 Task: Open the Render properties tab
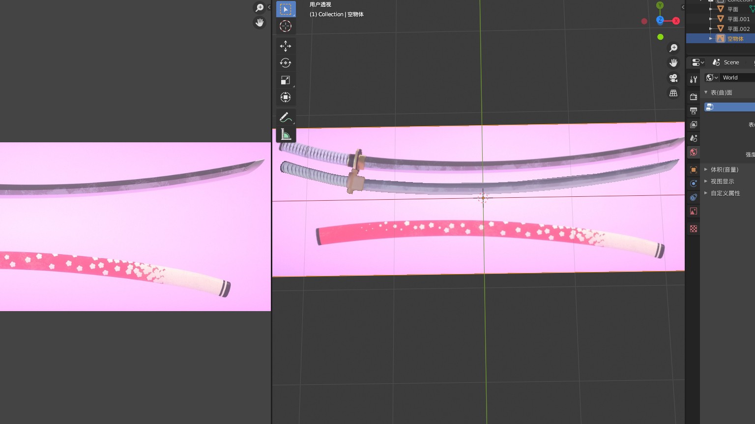[x=694, y=97]
